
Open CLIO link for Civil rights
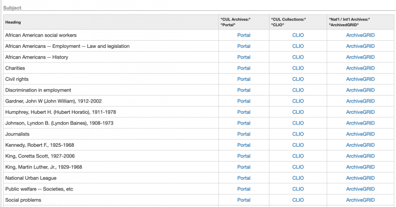coord(298,79)
